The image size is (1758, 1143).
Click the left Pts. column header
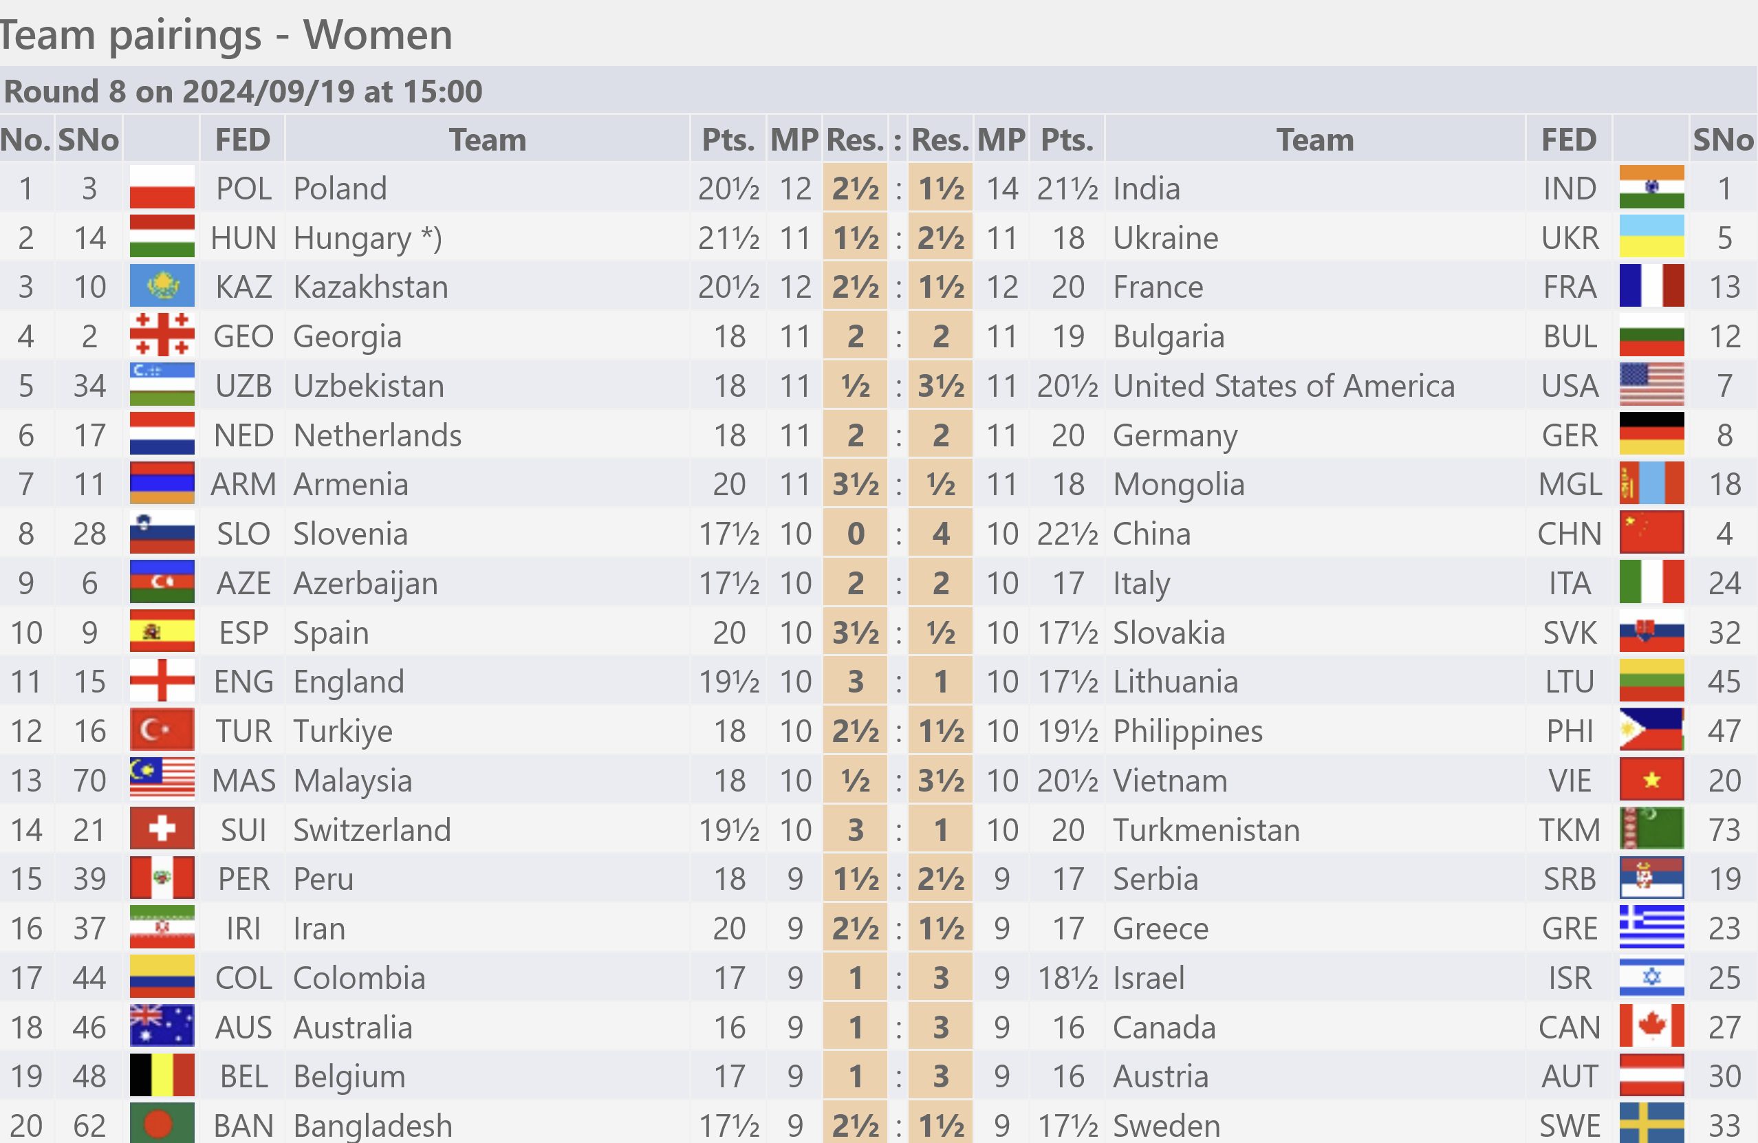point(728,140)
